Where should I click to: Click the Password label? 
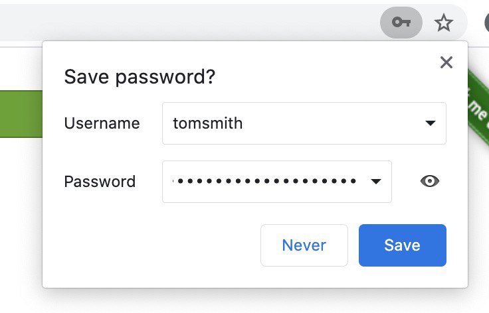pyautogui.click(x=100, y=182)
